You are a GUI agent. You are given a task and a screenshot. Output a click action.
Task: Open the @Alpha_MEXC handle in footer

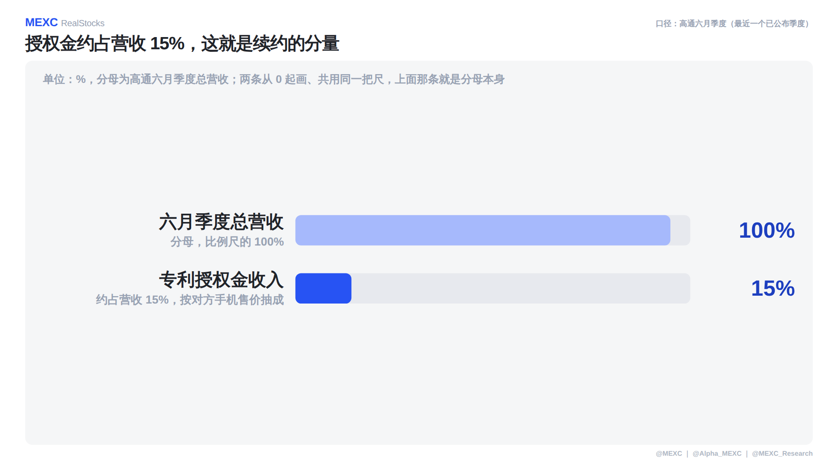pyautogui.click(x=717, y=454)
